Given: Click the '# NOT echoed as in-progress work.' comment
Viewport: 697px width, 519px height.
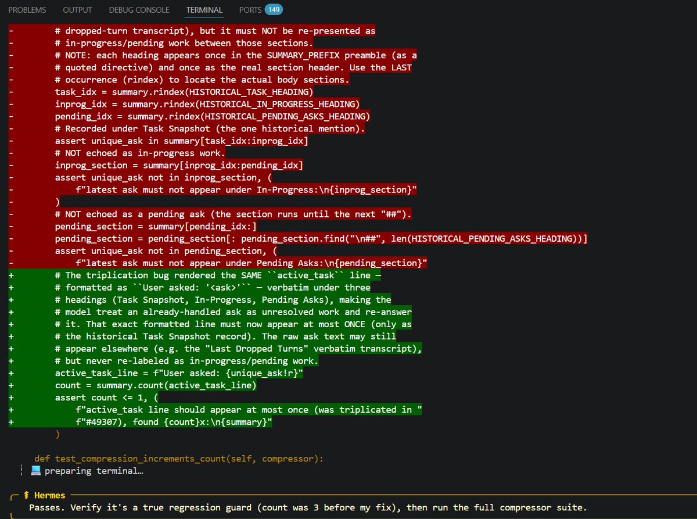Looking at the screenshot, I should 140,153.
